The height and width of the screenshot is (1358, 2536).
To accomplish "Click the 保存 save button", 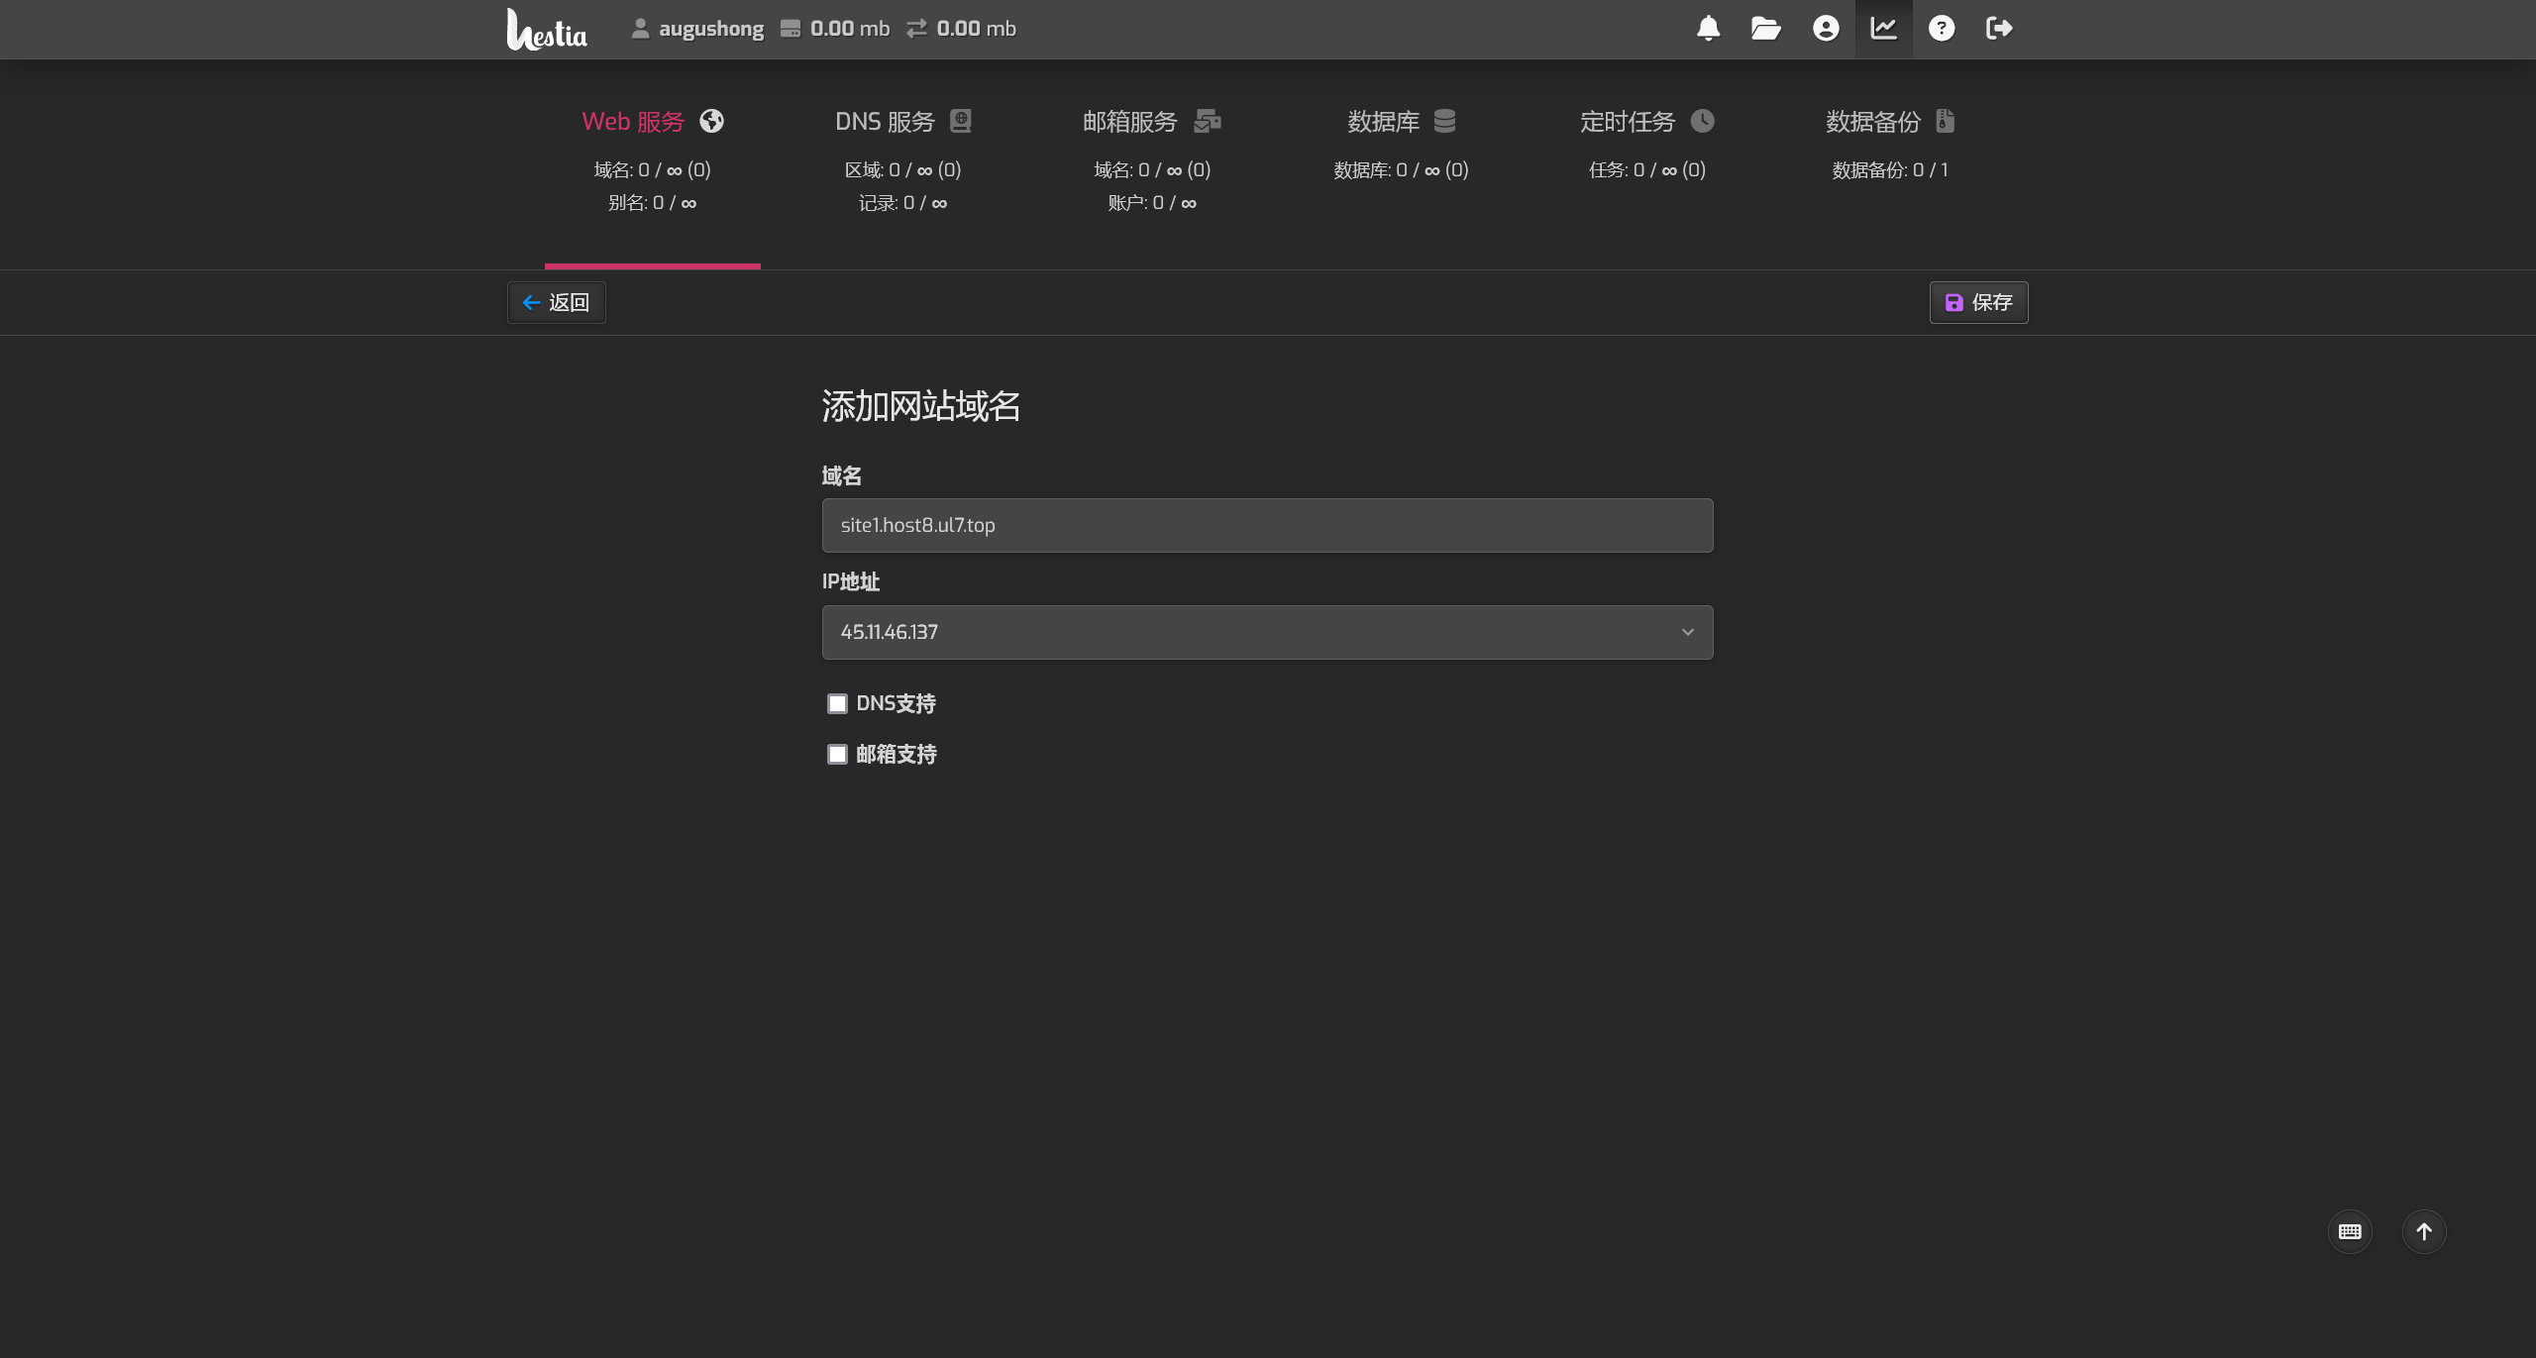I will click(1978, 302).
